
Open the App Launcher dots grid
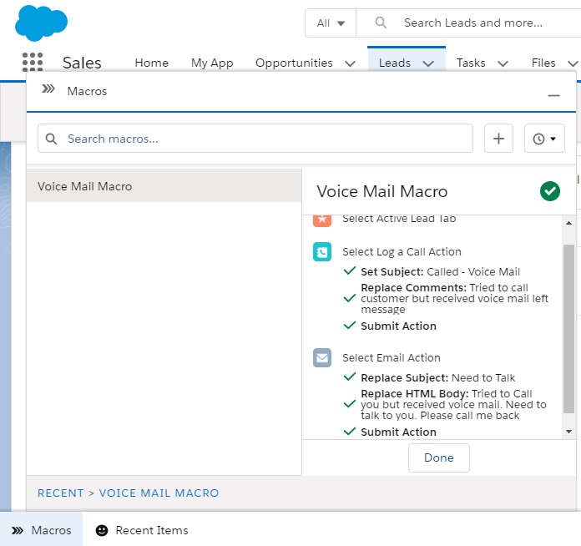tap(33, 62)
